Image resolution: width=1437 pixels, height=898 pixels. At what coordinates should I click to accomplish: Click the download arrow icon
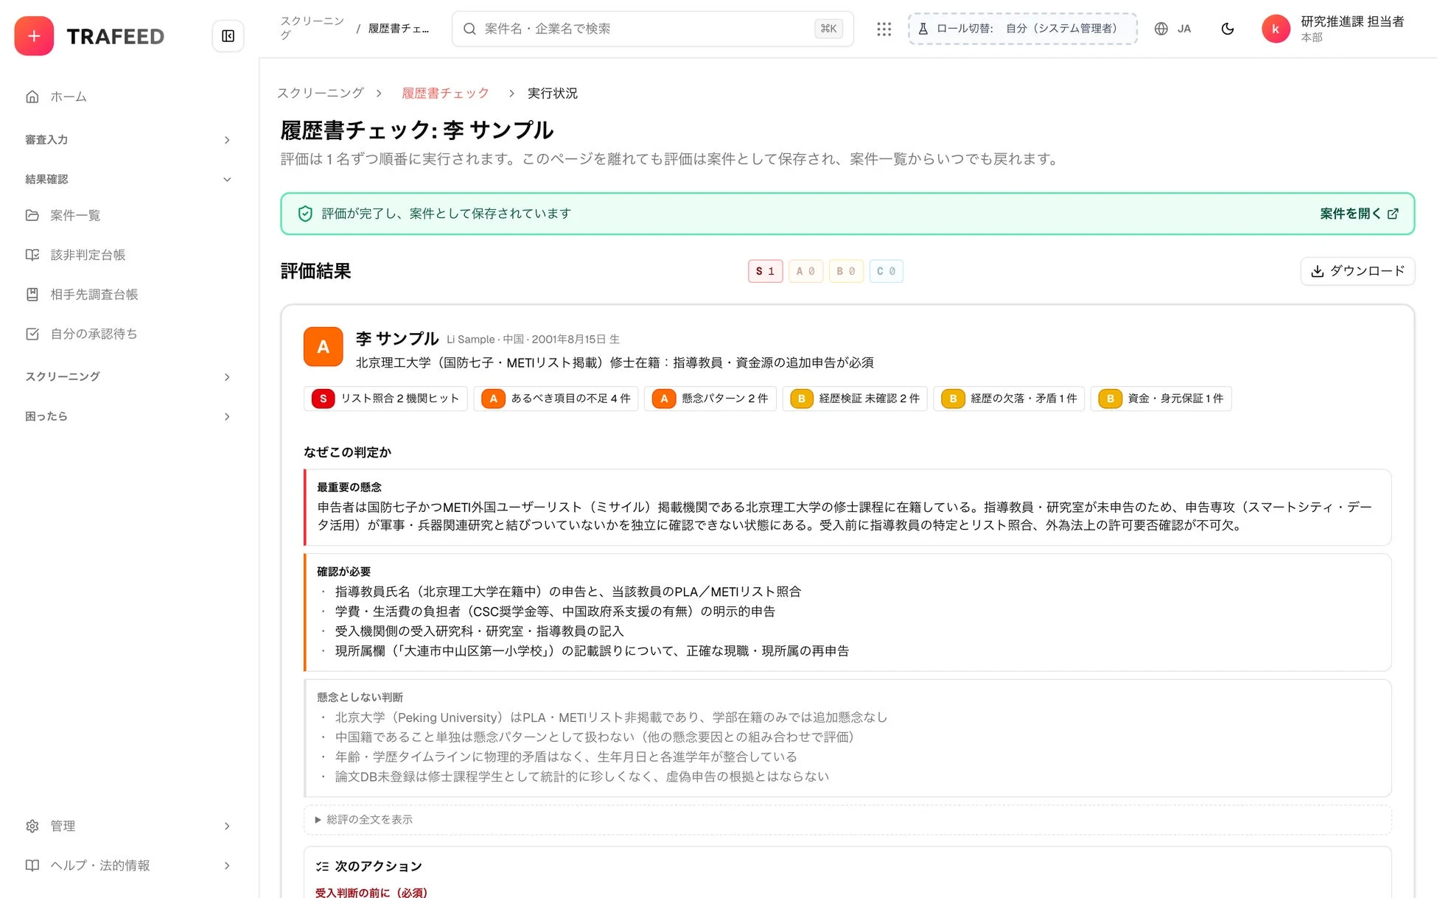pos(1318,271)
